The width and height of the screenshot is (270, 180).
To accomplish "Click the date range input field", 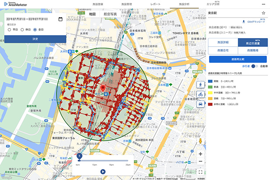I will click(x=27, y=19).
